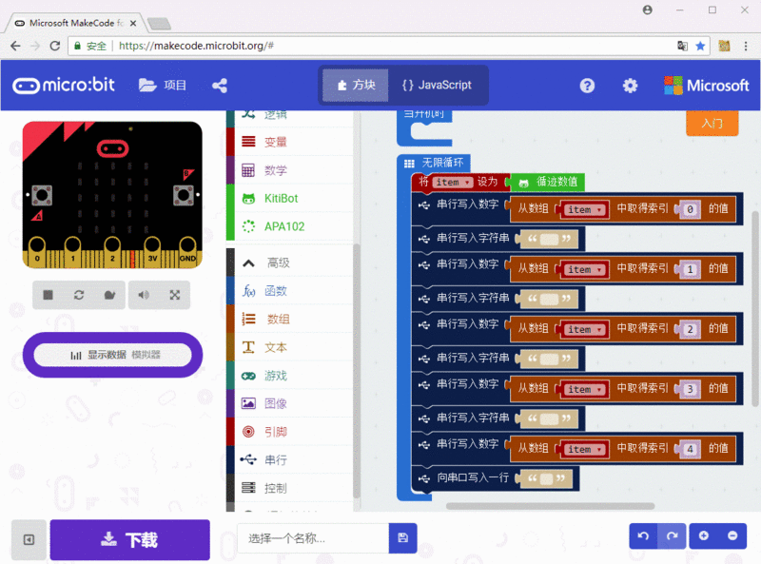Open the 串行 serial category
761x564 pixels.
(290, 460)
